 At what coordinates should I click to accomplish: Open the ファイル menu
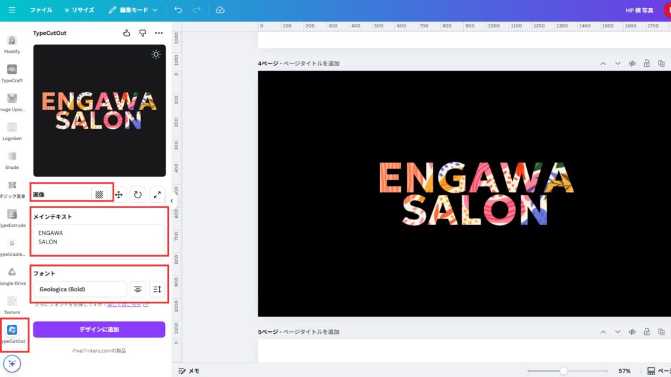(41, 10)
